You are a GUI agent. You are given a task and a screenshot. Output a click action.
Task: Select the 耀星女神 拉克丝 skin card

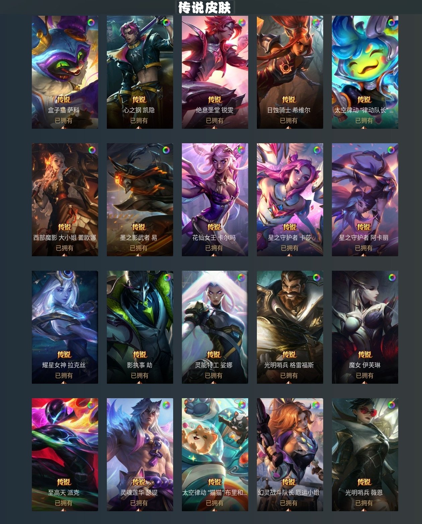(x=65, y=327)
